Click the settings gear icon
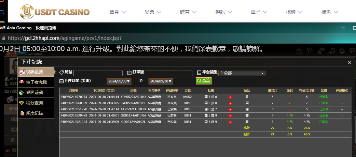 pyautogui.click(x=342, y=51)
